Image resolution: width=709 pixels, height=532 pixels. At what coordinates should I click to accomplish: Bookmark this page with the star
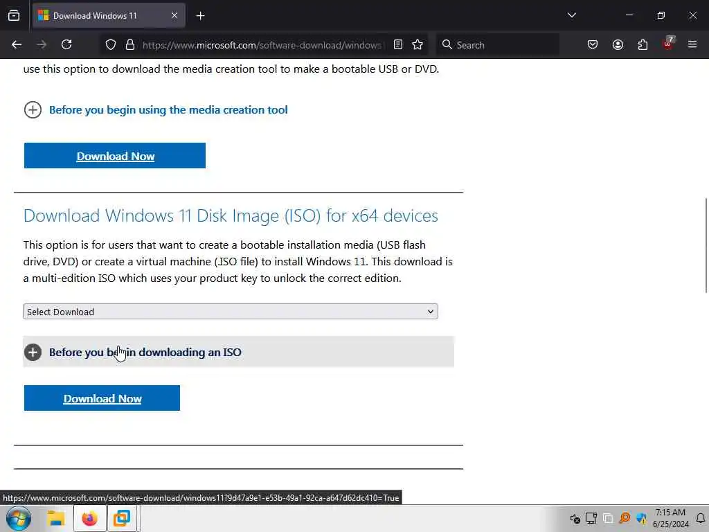418,44
